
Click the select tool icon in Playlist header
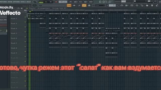pos(15,8)
